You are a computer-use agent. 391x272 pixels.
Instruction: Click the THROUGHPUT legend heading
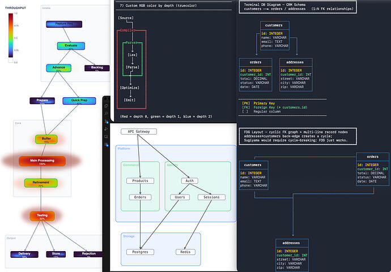tap(15, 8)
